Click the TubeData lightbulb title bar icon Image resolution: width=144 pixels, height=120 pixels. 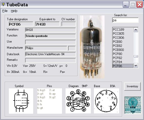3,4
